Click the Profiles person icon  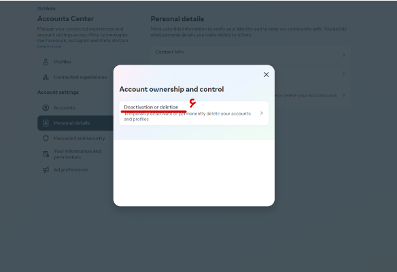46,62
